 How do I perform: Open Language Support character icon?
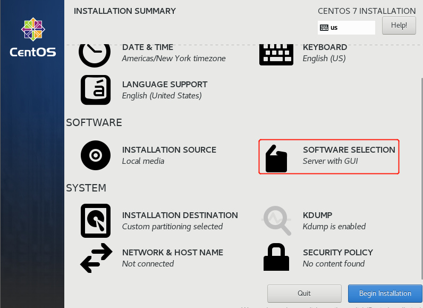pyautogui.click(x=96, y=90)
